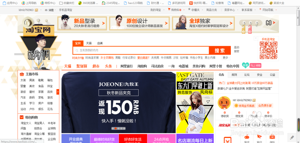This screenshot has height=143, width=300.
Task: Open the East Gate 东大门早秋上新 ad
Action: coord(195,102)
